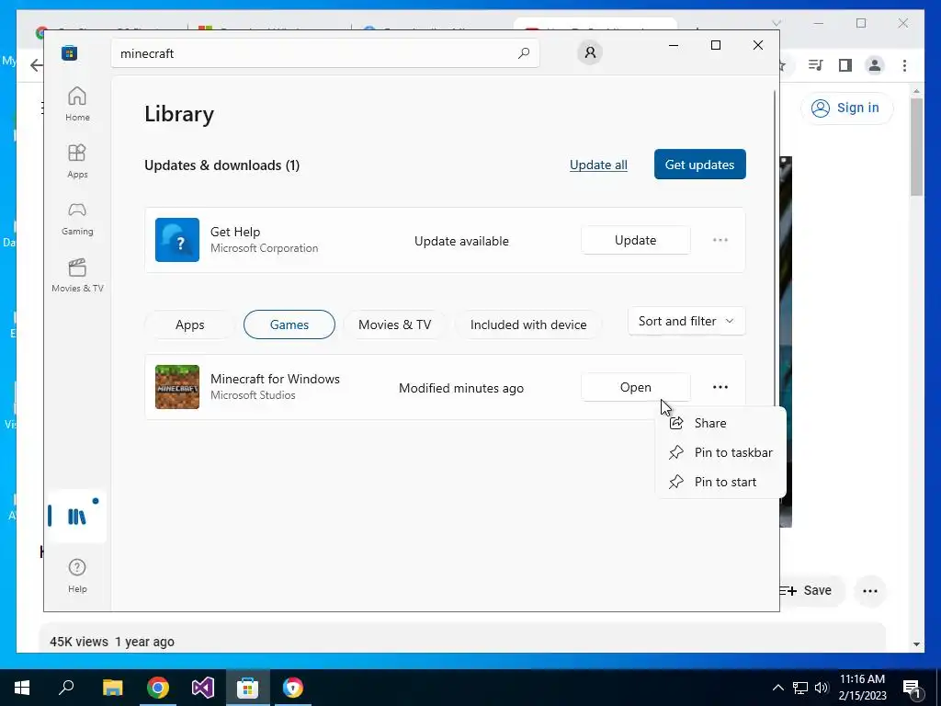Viewport: 941px width, 706px height.
Task: Click the network icon in system tray
Action: click(x=800, y=688)
